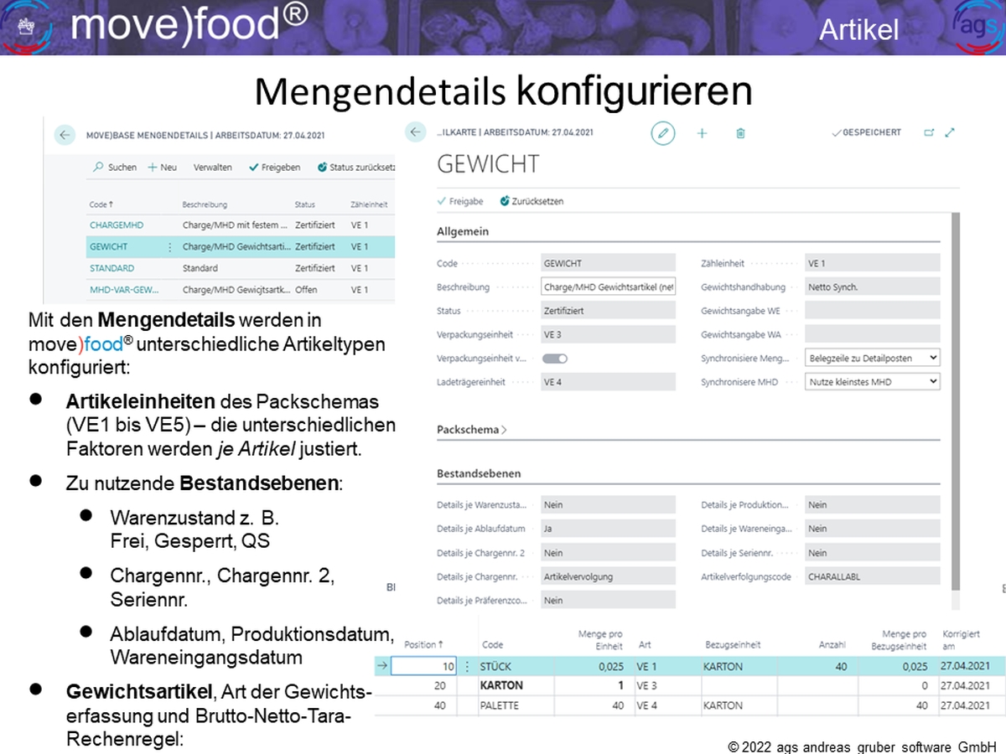Collapse the Bestandsebenen section header
This screenshot has height=754, width=1006.
tap(479, 473)
